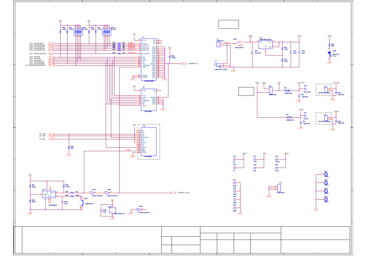The width and height of the screenshot is (366, 258).
Task: Select the J4 two-pin power connector
Action: click(x=219, y=44)
